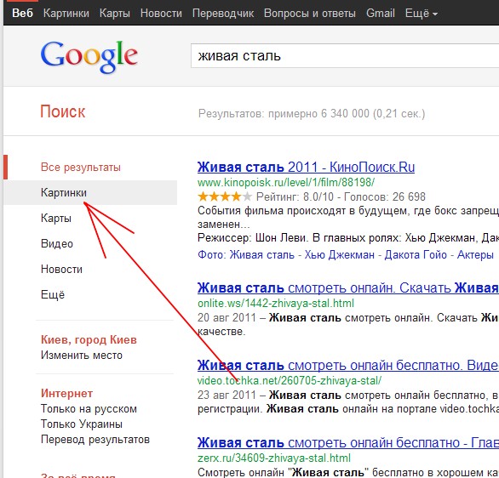Select Новости in the left sidebar
Screen dimensions: 499x478
(62, 269)
